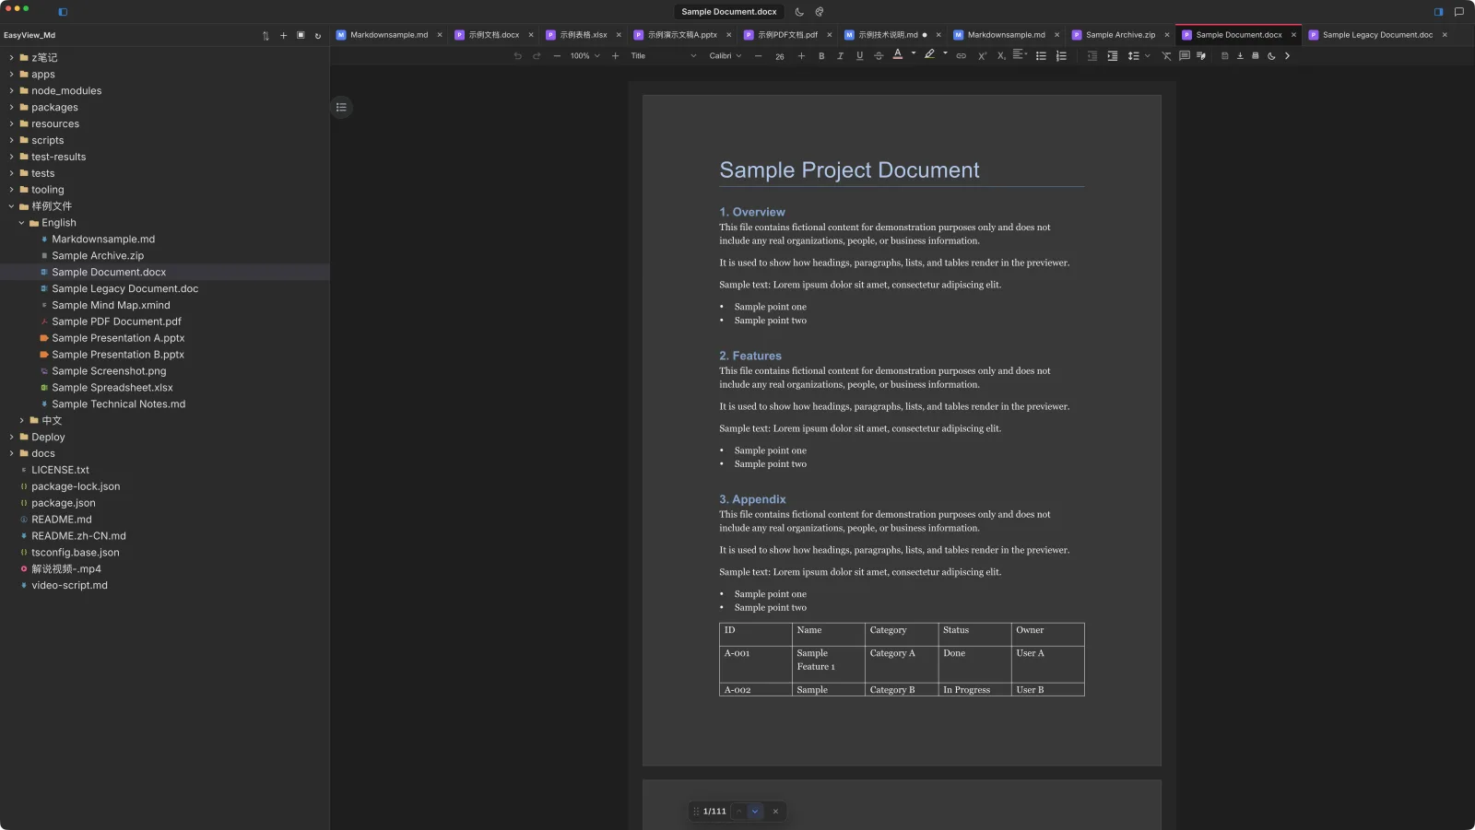This screenshot has width=1475, height=830.
Task: Download the document
Action: (1240, 56)
